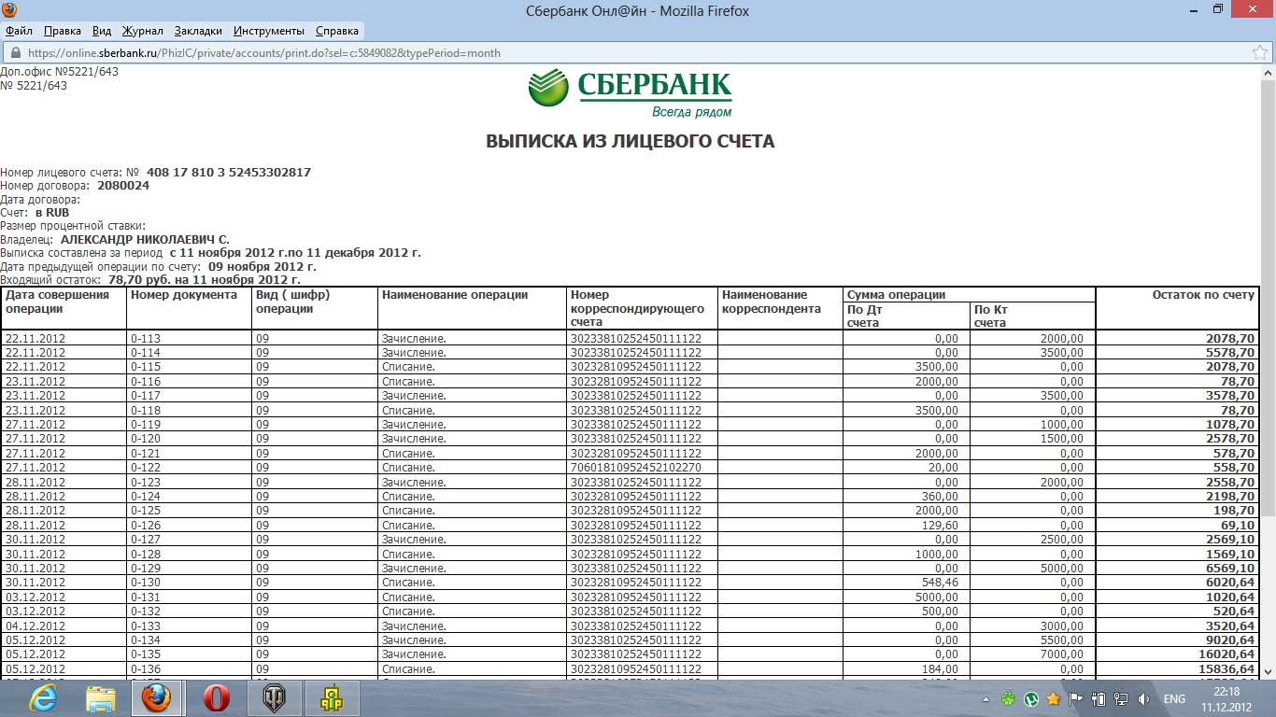Viewport: 1276px width, 717px height.
Task: Switch the ENG input language indicator
Action: point(1174,699)
